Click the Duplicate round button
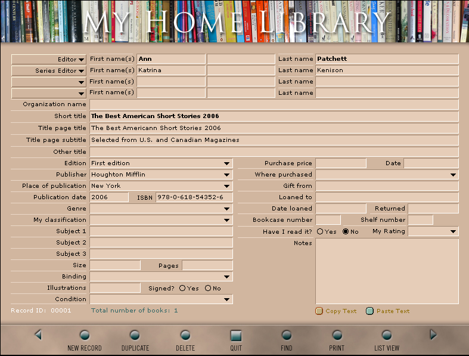The image size is (469, 356). click(x=135, y=335)
